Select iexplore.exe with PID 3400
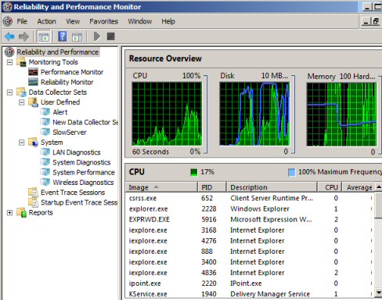 coord(250,262)
